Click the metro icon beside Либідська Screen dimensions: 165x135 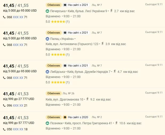click(x=47, y=71)
